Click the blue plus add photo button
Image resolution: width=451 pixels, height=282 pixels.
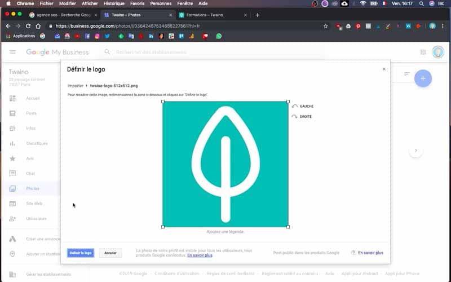[x=423, y=78]
